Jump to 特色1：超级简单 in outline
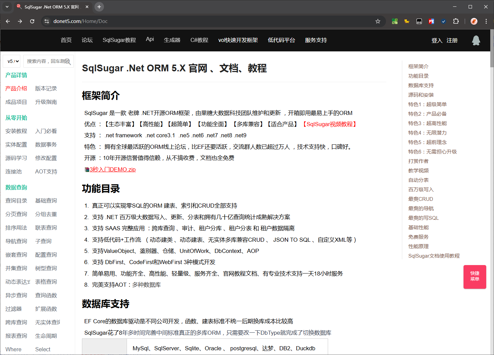 (428, 104)
